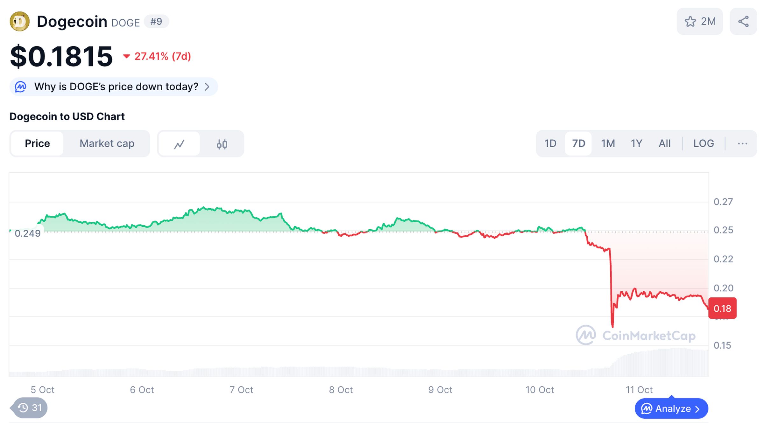Click the Dogecoin coin logo icon
This screenshot has height=423, width=764.
click(x=20, y=22)
